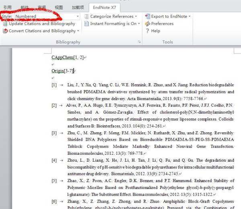Click the Update Citations and Bibliography label

coord(42,24)
